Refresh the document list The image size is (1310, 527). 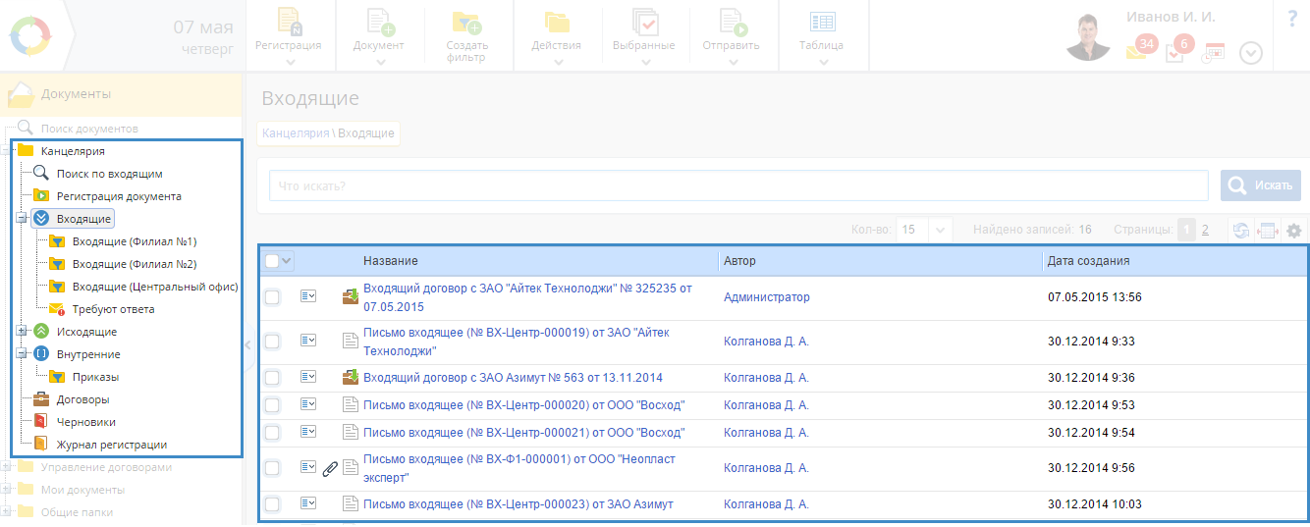1241,230
